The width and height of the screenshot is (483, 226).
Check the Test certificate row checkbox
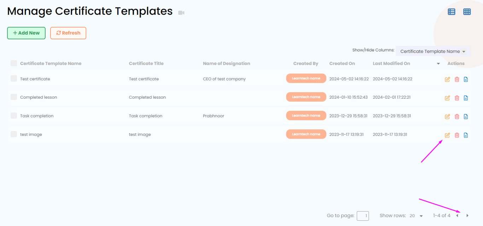pos(14,79)
